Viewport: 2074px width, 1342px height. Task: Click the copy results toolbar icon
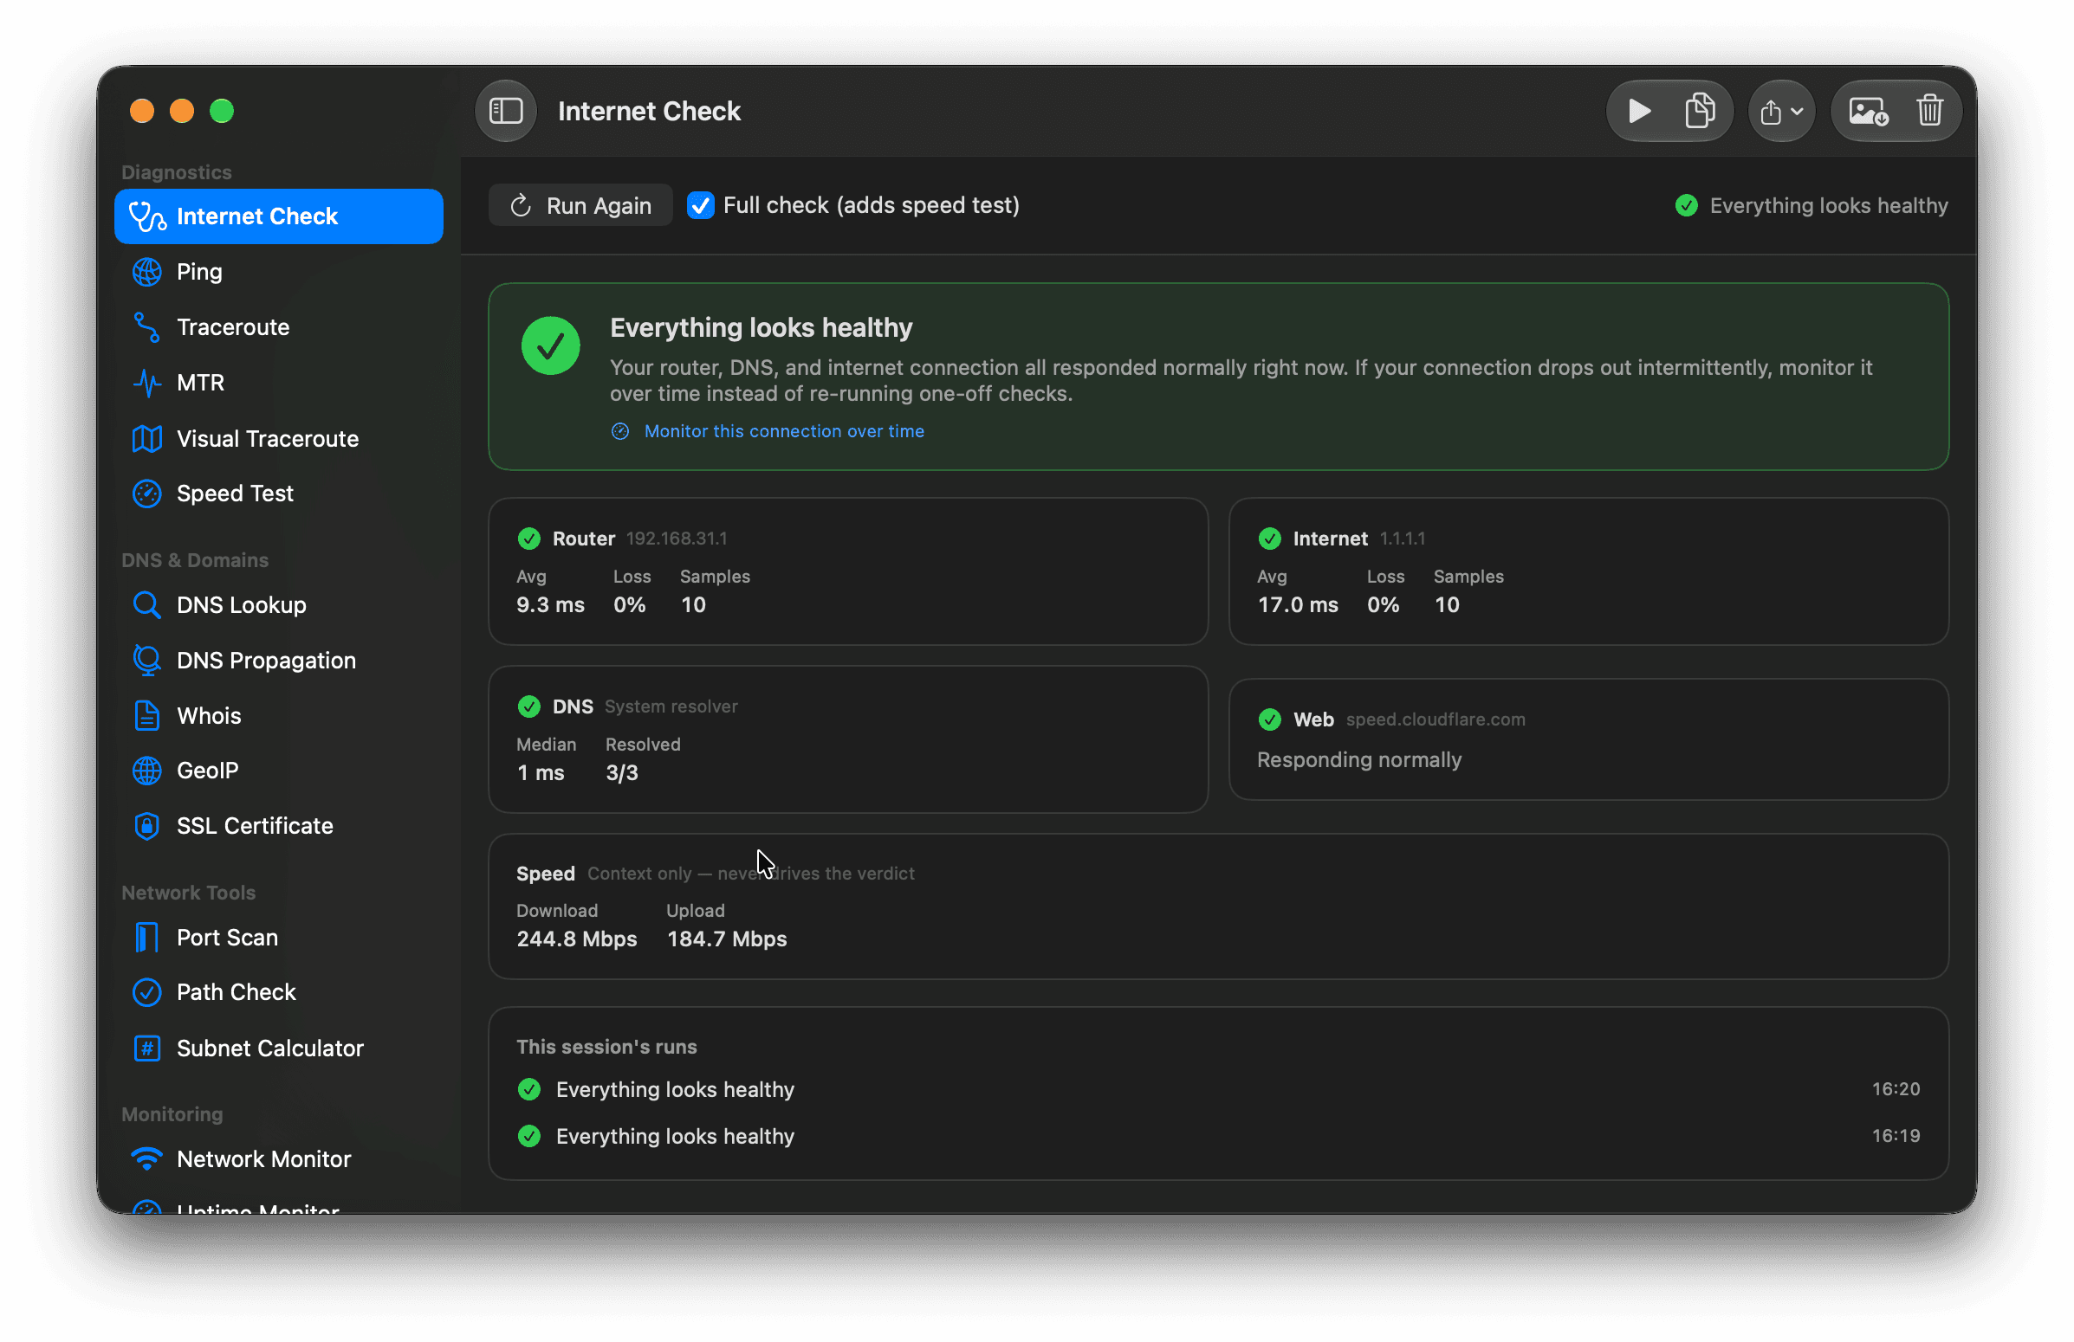(1699, 112)
